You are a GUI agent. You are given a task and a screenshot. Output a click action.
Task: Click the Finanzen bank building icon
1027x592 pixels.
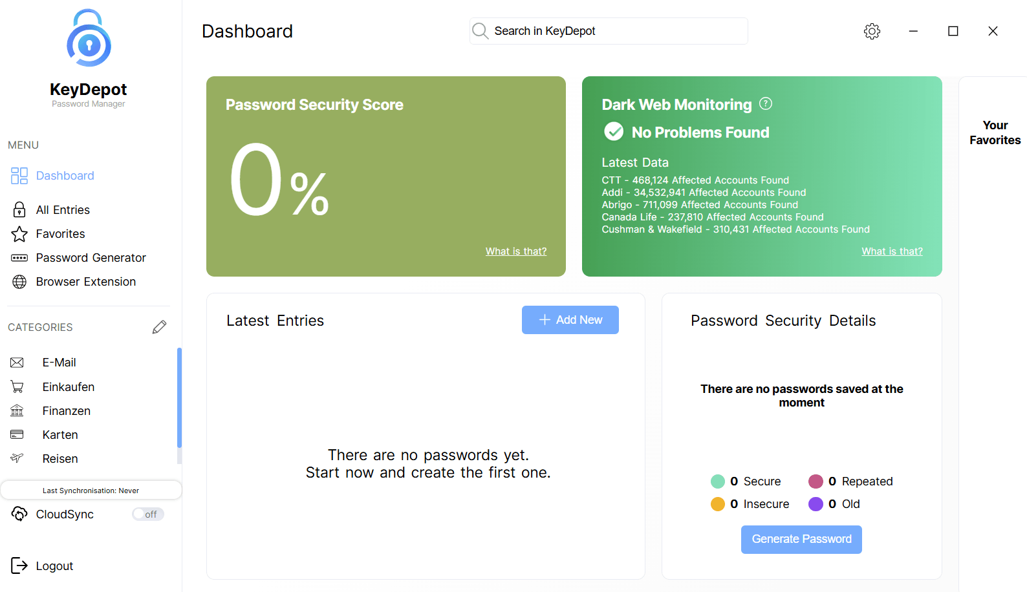(17, 410)
